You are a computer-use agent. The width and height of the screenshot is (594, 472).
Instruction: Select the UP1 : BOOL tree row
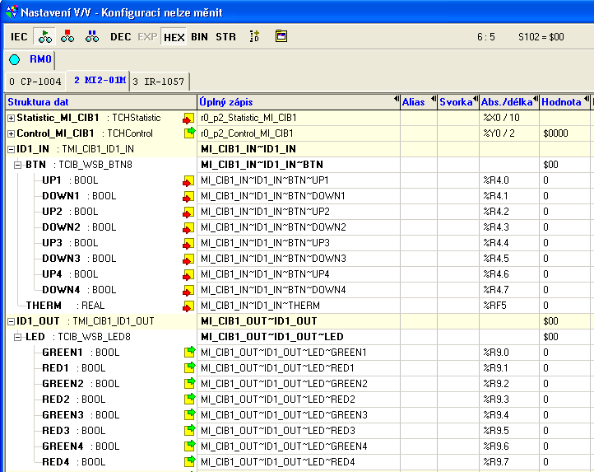70,180
